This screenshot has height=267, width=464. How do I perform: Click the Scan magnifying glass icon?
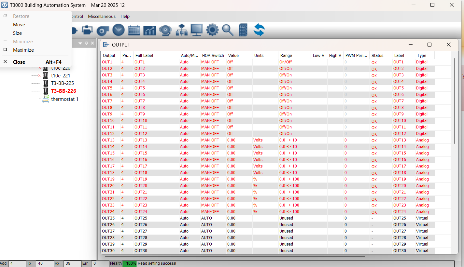(x=228, y=30)
